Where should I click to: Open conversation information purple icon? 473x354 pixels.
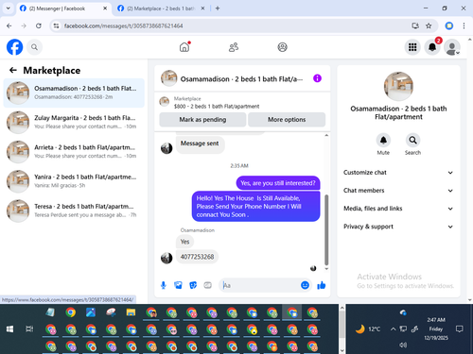(x=317, y=78)
